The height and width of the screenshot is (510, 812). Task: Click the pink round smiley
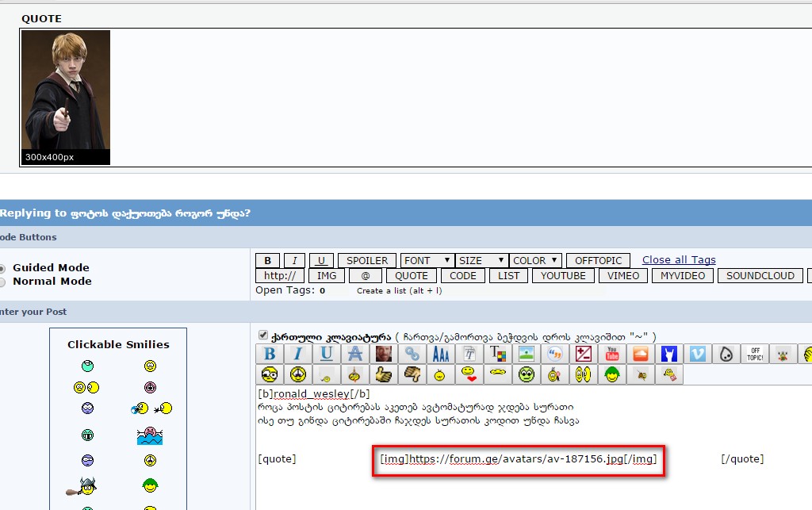(150, 387)
